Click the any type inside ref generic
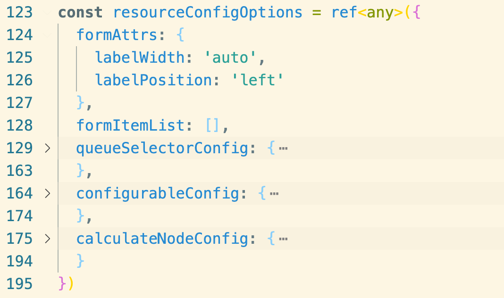 click(x=380, y=13)
